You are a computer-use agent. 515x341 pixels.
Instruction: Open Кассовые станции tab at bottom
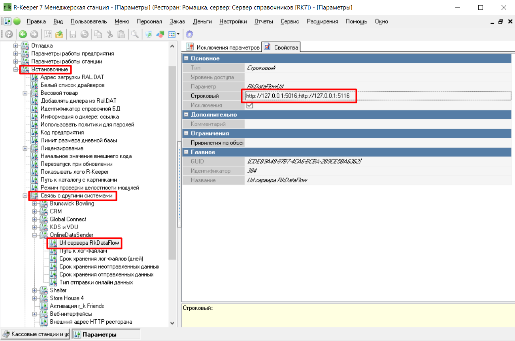36,334
